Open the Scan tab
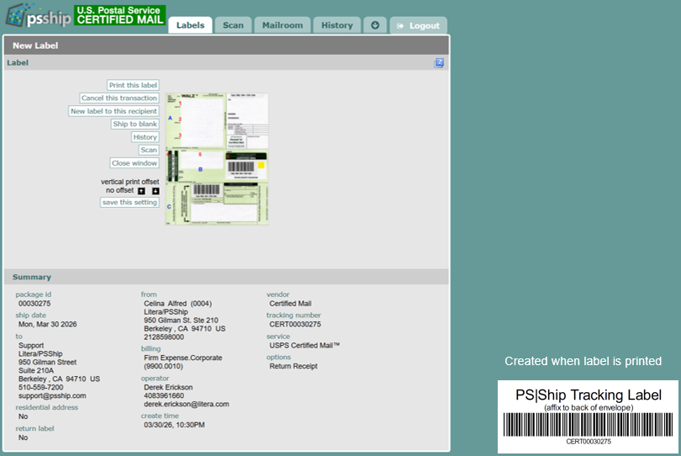Screen dimensions: 681x456 233,25
